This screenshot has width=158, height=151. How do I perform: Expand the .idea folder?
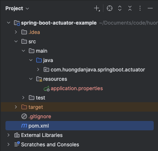pos(16,32)
